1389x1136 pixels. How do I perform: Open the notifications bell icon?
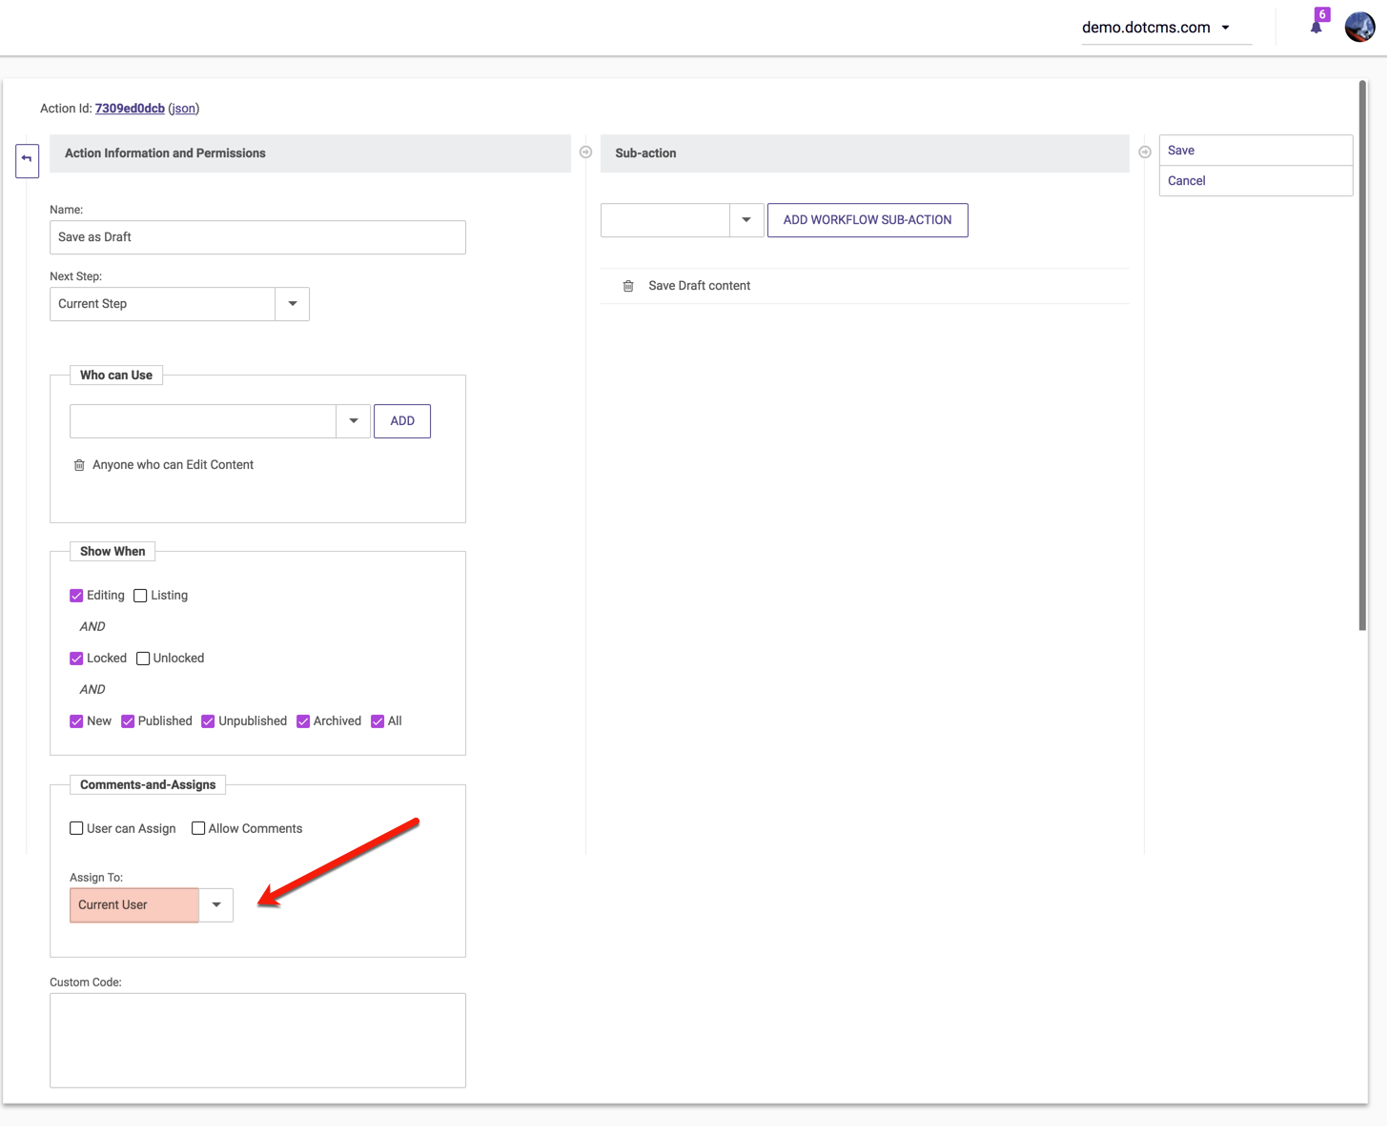1316,27
